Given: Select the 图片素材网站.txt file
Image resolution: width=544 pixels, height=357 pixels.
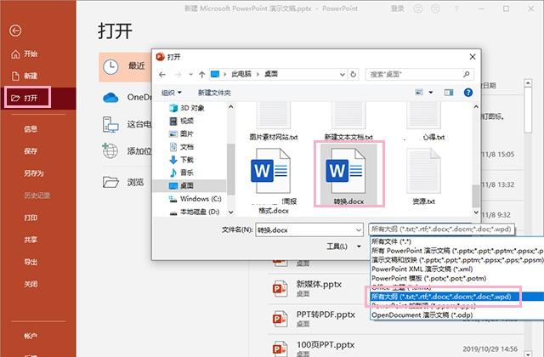Looking at the screenshot, I should (x=274, y=122).
